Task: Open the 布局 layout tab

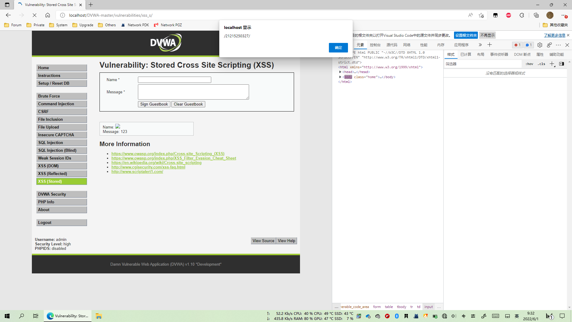Action: (x=481, y=54)
